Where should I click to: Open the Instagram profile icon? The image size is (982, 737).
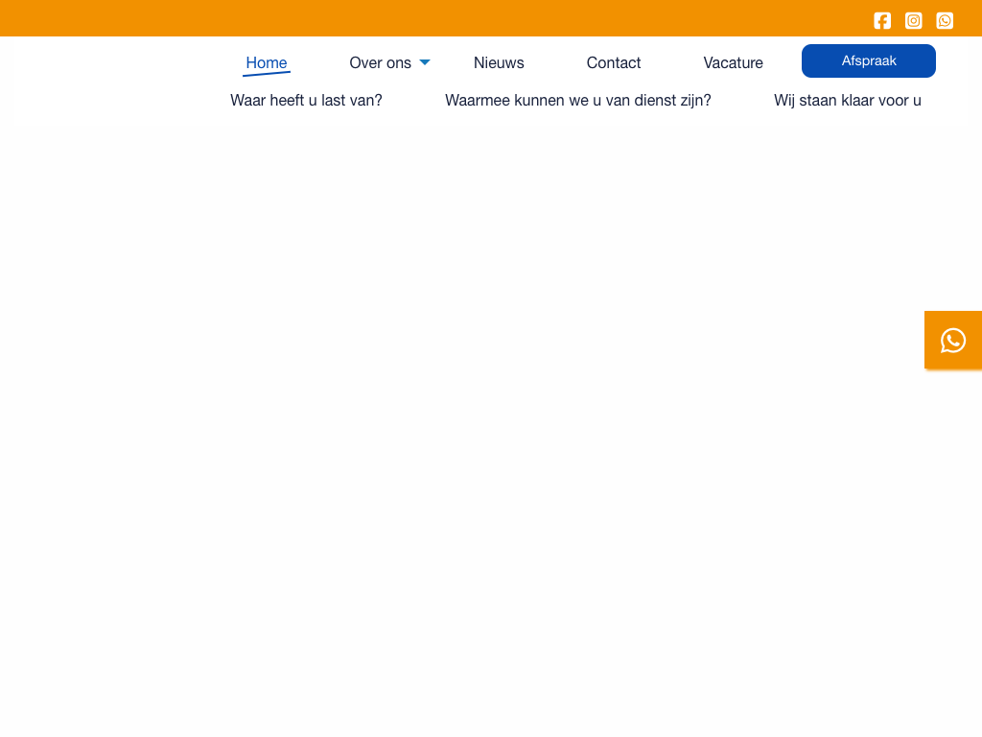click(914, 20)
